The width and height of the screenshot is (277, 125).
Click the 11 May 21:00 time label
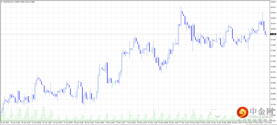click(x=152, y=122)
